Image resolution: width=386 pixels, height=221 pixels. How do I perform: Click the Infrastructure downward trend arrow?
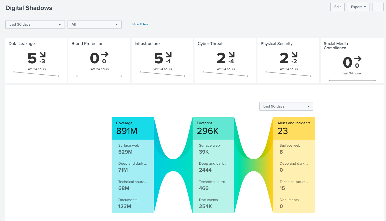point(169,55)
